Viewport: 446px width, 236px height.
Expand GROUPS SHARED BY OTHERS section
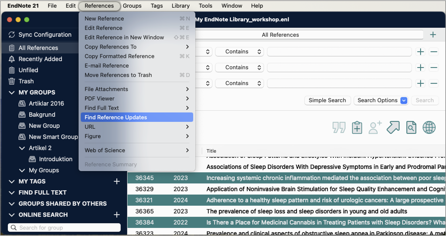pos(11,204)
